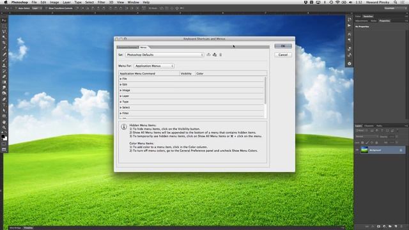
Task: Toggle Show Transform Controls checkbox
Action: pos(47,8)
